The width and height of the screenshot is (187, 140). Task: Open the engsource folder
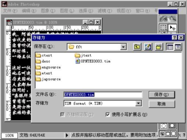(48, 67)
